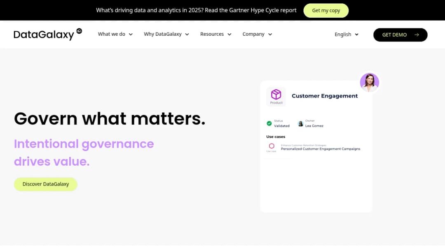Open the English language selector
The height and width of the screenshot is (250, 445).
[347, 35]
